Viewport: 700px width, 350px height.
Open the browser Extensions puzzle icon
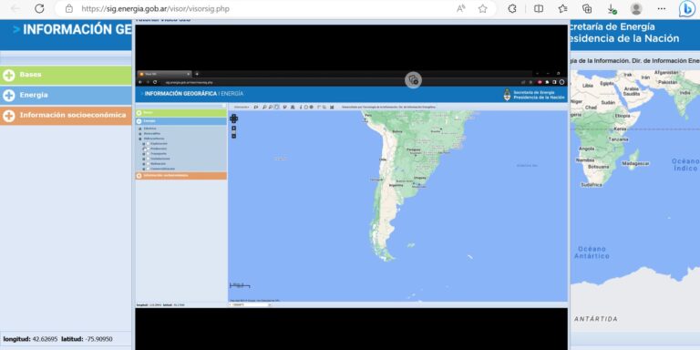(x=512, y=8)
